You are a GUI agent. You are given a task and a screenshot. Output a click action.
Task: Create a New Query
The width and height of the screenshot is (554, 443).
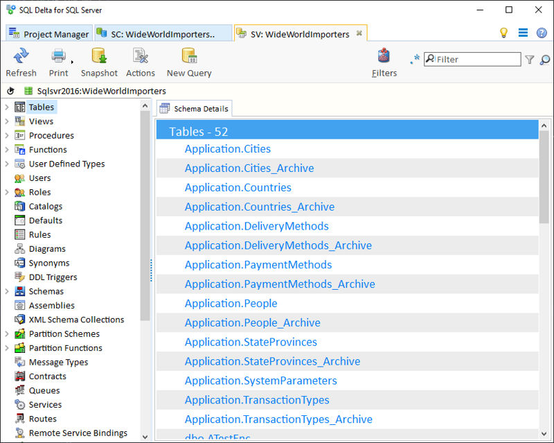(x=188, y=62)
